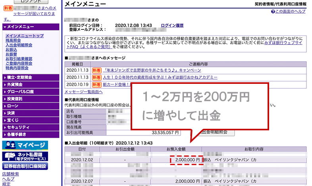Open ご登録内容照会 link
The width and height of the screenshot is (312, 186).
click(x=19, y=63)
